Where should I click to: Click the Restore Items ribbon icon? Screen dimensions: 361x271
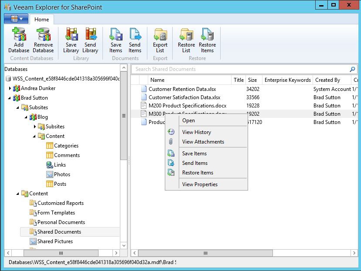coord(207,34)
